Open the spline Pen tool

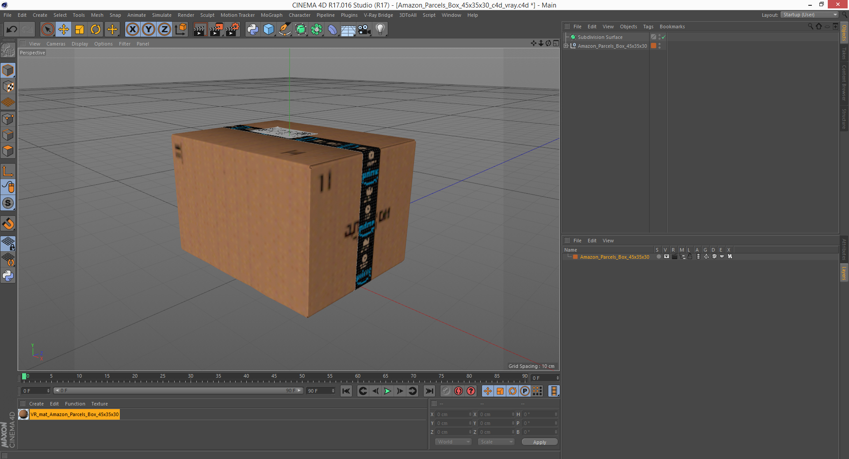pyautogui.click(x=285, y=30)
